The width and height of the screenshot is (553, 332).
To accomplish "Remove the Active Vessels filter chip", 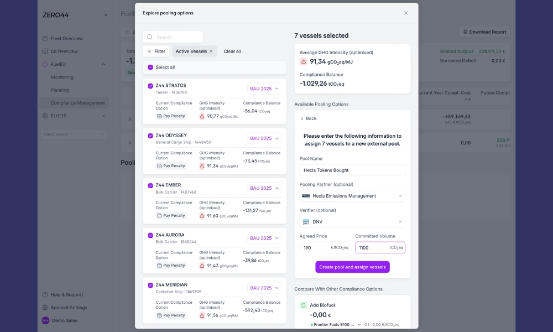I will point(211,51).
